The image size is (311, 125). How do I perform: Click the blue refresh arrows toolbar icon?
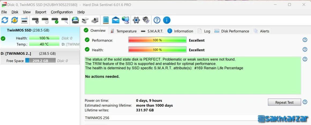point(5,20)
